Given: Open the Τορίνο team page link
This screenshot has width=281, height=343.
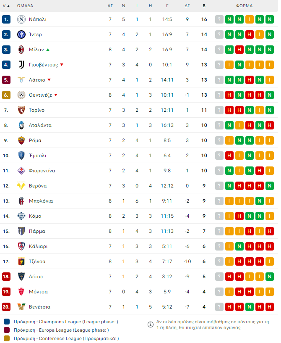Looking at the screenshot, I should pos(36,110).
